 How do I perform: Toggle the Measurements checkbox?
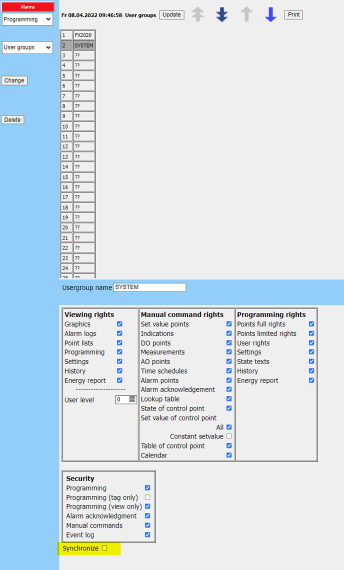click(x=229, y=351)
